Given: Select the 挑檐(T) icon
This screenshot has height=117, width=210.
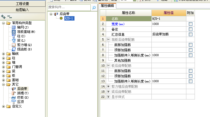Looking at the screenshot, I should (x=14, y=93).
